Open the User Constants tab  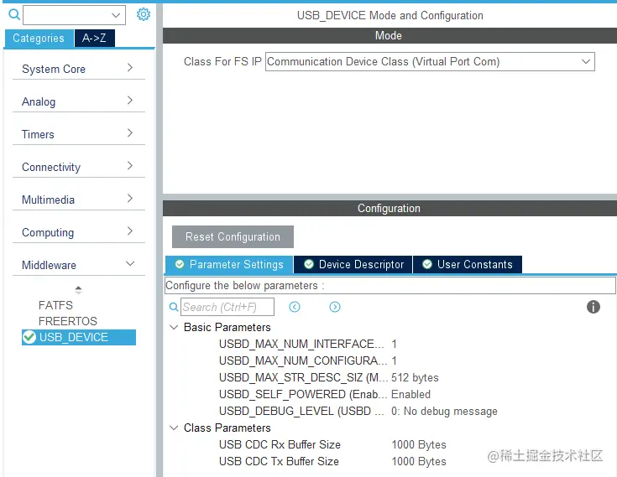tap(468, 264)
